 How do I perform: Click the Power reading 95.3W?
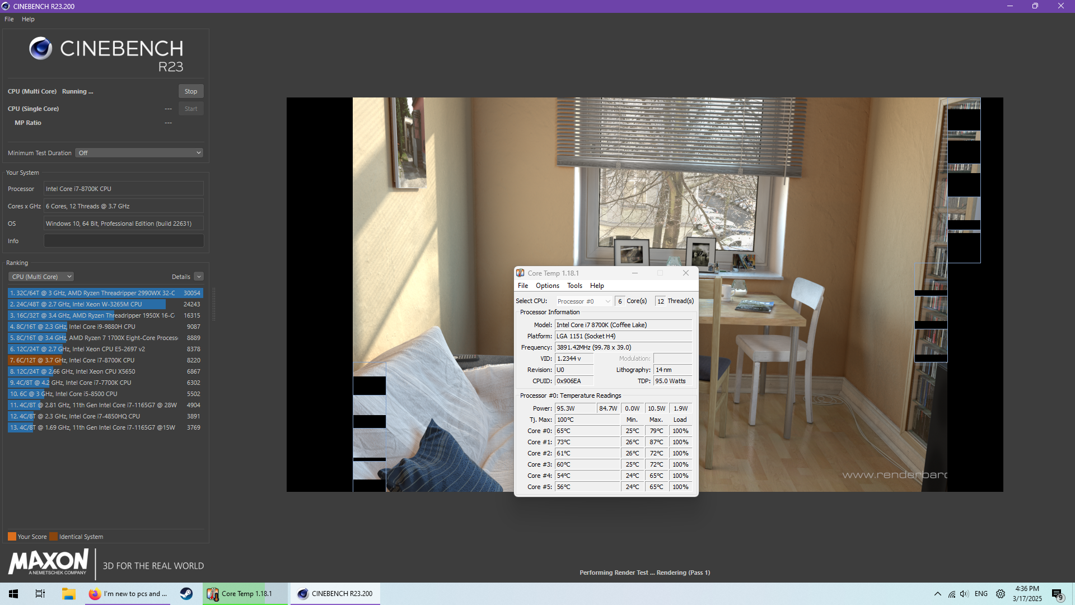(x=575, y=408)
